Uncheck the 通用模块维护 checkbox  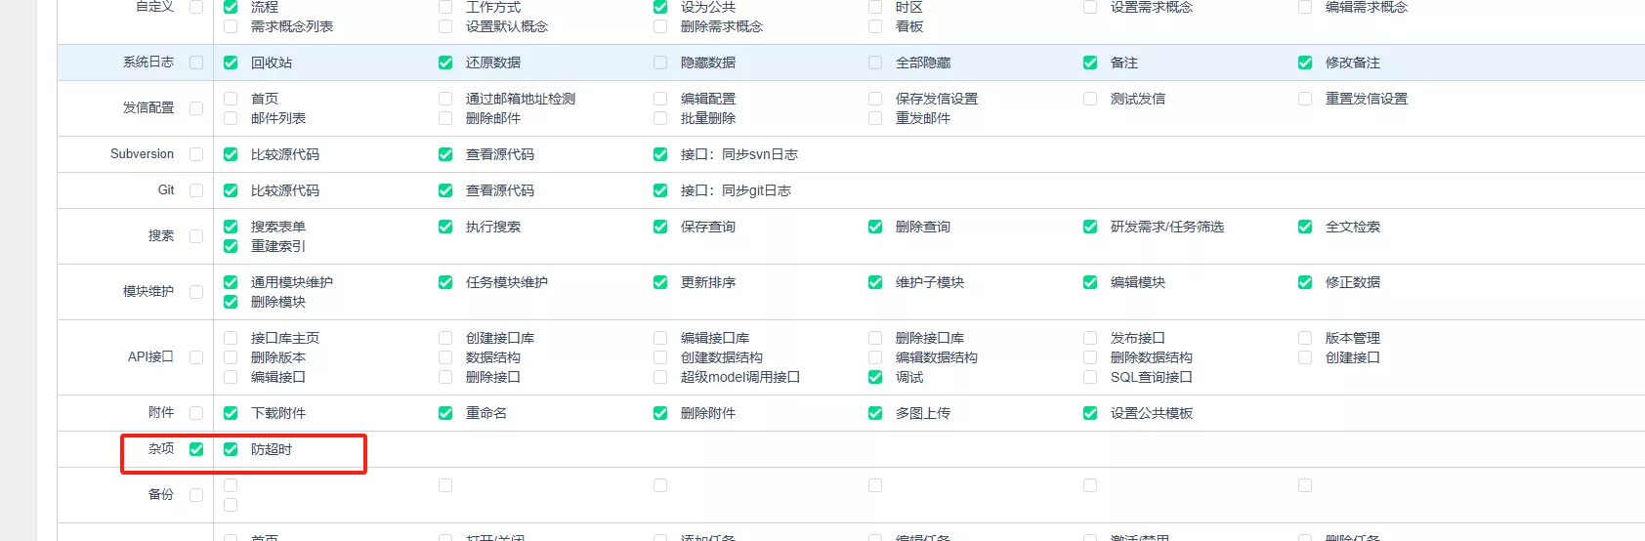(x=231, y=282)
